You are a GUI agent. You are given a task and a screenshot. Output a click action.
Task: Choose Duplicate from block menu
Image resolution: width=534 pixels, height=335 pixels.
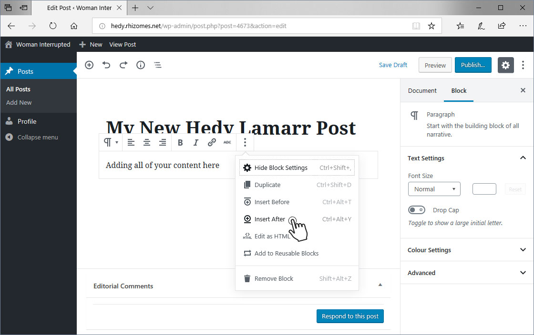point(297,185)
